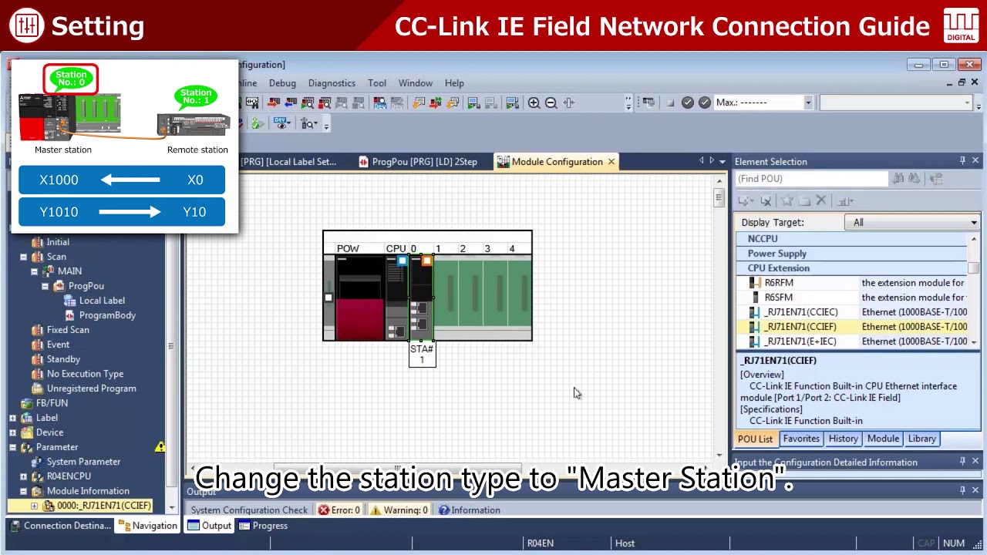Click the new folder icon in Element Selection toolbar

click(804, 200)
